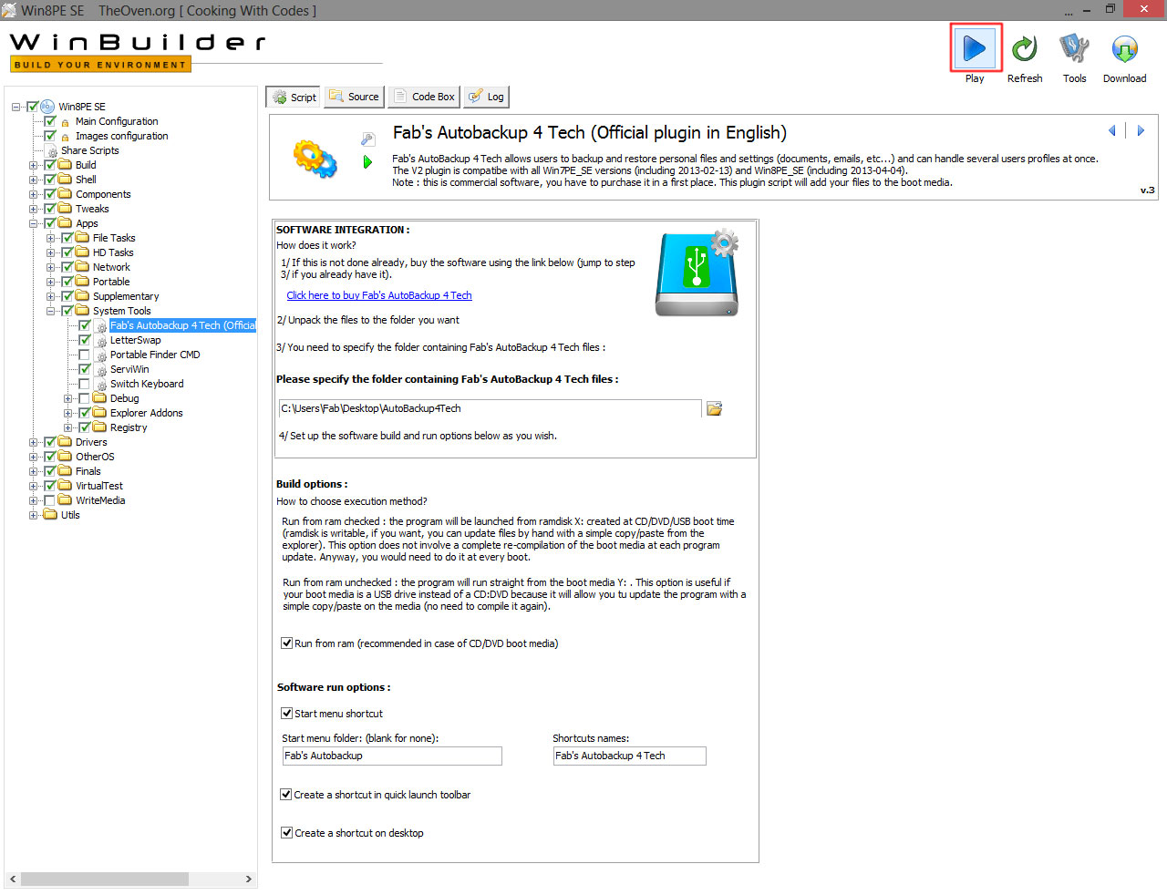Click the LetterSwap script icon
This screenshot has width=1167, height=895.
click(101, 341)
